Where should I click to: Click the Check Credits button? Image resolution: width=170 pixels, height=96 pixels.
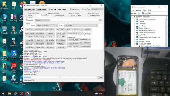tap(41, 9)
